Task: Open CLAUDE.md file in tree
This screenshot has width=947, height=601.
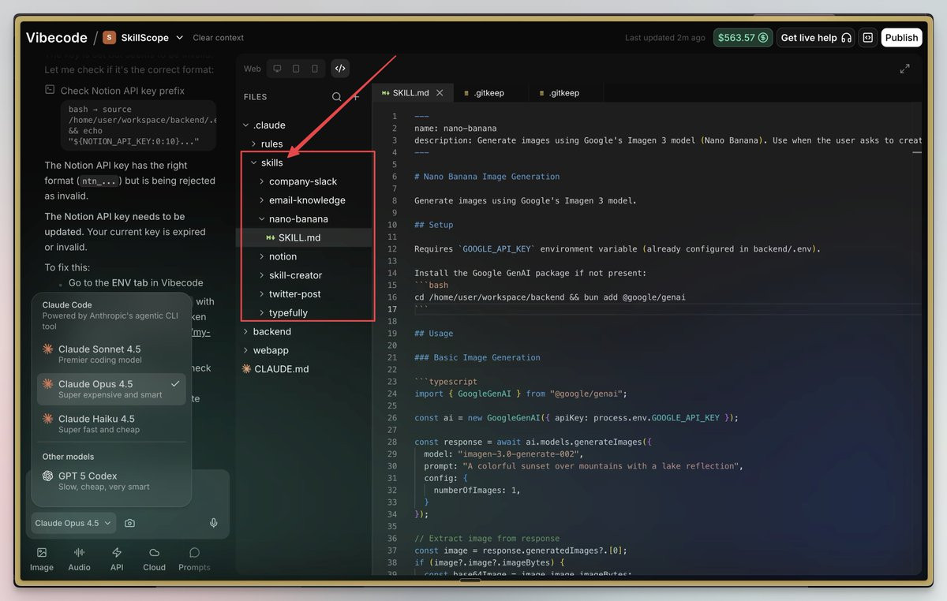Action: point(281,369)
